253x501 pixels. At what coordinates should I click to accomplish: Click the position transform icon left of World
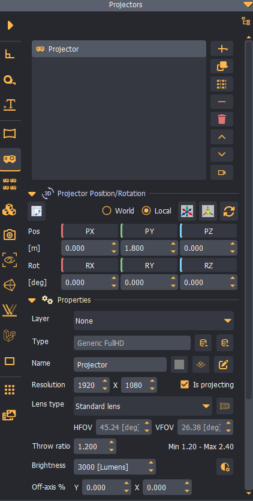(37, 211)
